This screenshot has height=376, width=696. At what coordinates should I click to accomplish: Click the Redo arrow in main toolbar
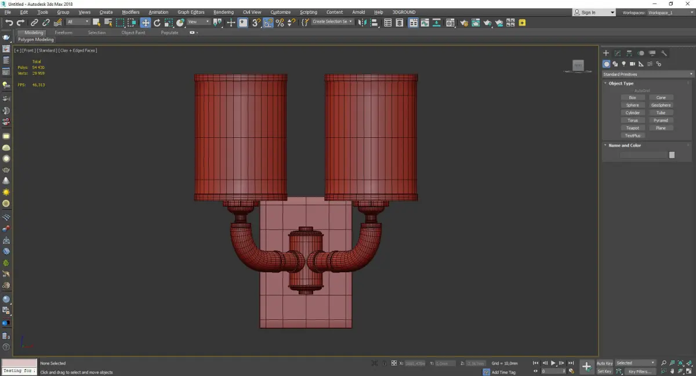[20, 23]
